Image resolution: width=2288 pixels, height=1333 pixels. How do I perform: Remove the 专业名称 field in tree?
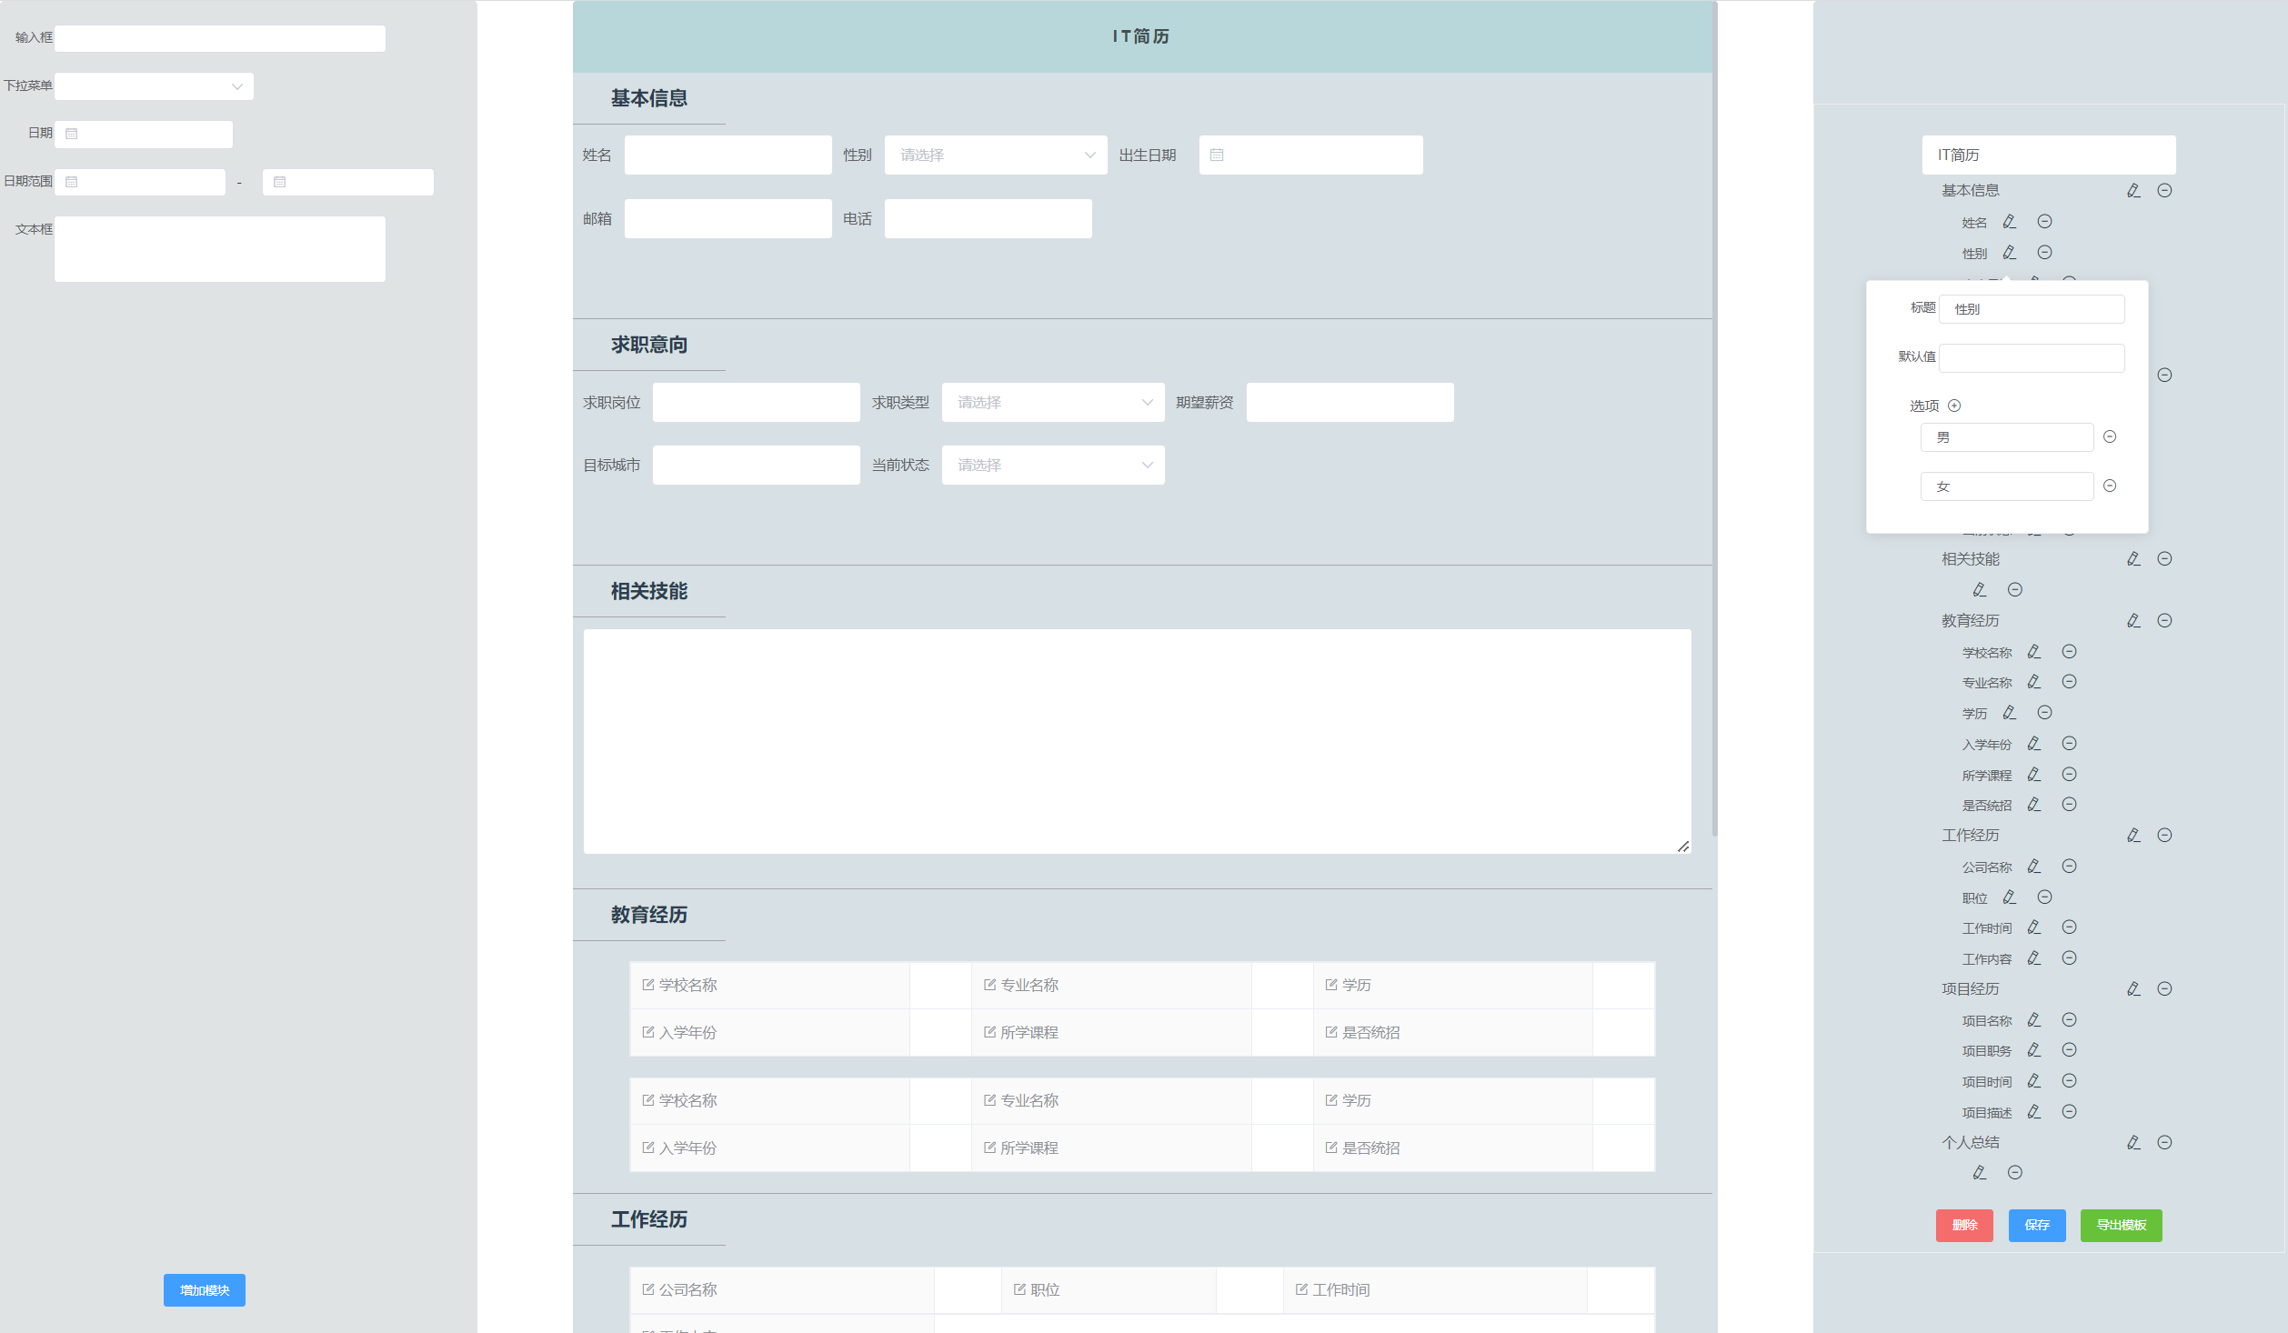click(2069, 681)
